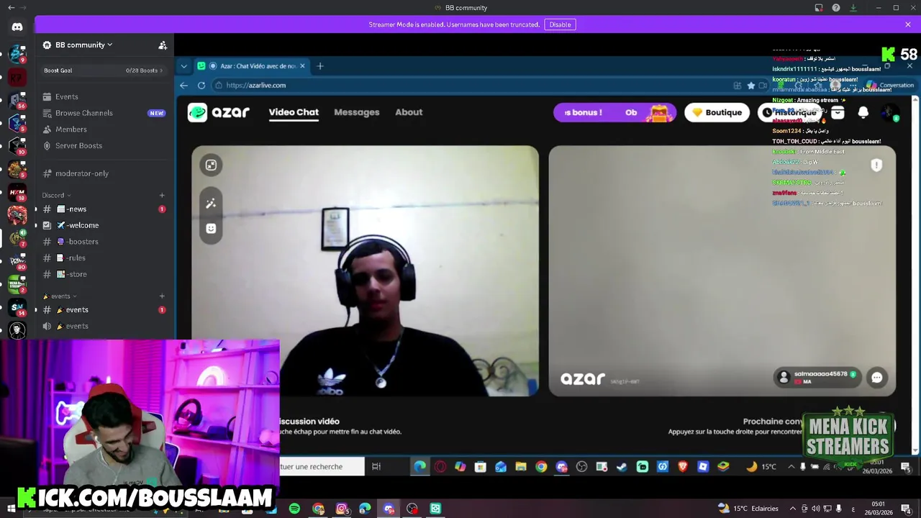Open the magic wand effects tool
The width and height of the screenshot is (921, 518).
point(211,204)
